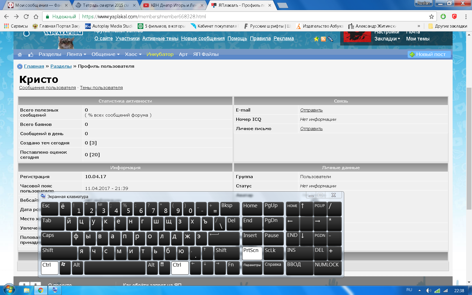Click the red shield extension icon
472x295 pixels.
(x=454, y=17)
